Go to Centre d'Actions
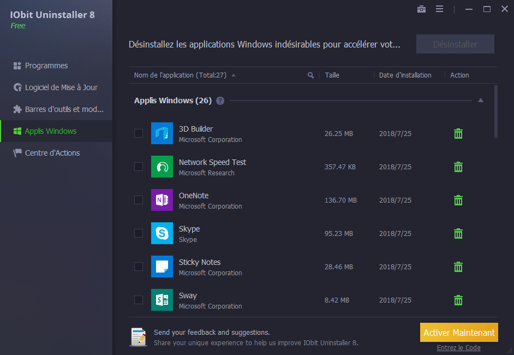The width and height of the screenshot is (514, 355). tap(52, 153)
